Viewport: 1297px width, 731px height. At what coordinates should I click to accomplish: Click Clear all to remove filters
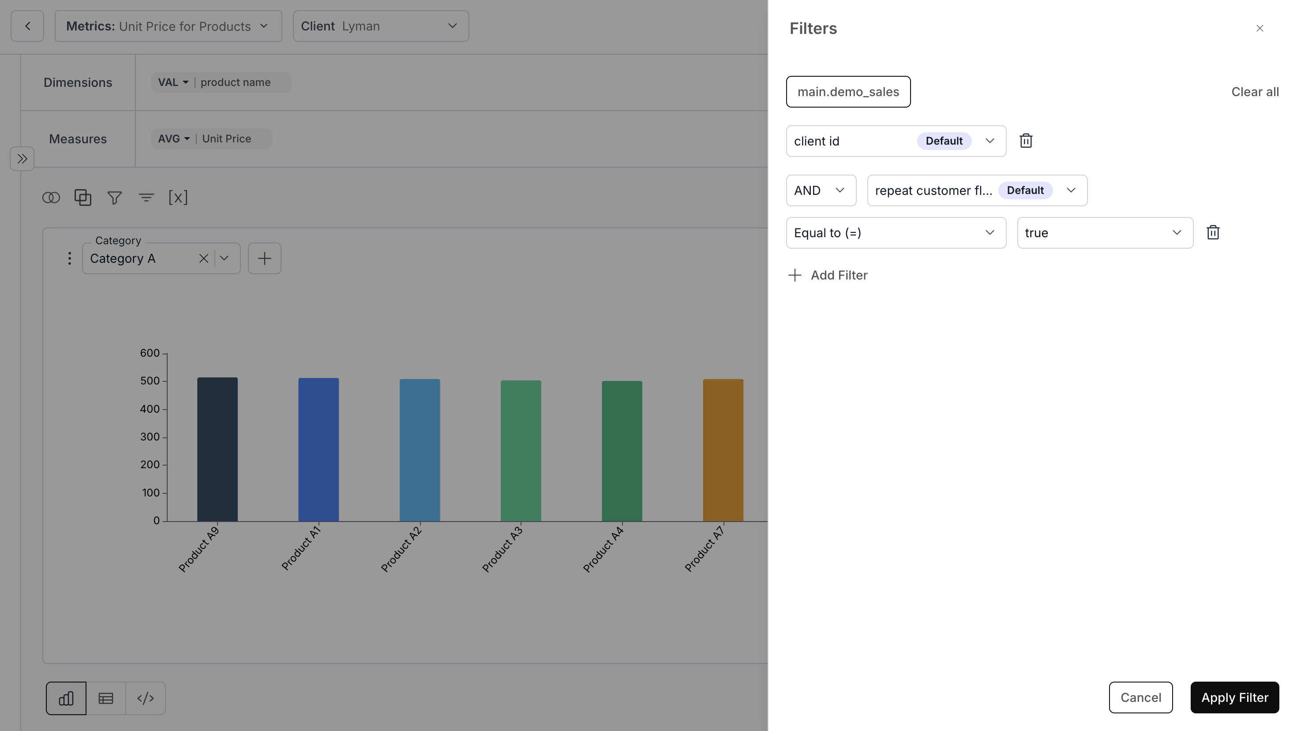pyautogui.click(x=1255, y=92)
